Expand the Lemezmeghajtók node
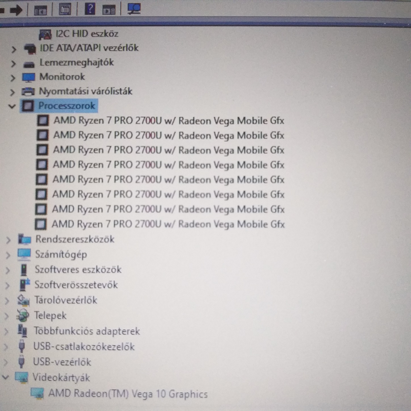Viewport: 411px width, 411px height. (13, 64)
